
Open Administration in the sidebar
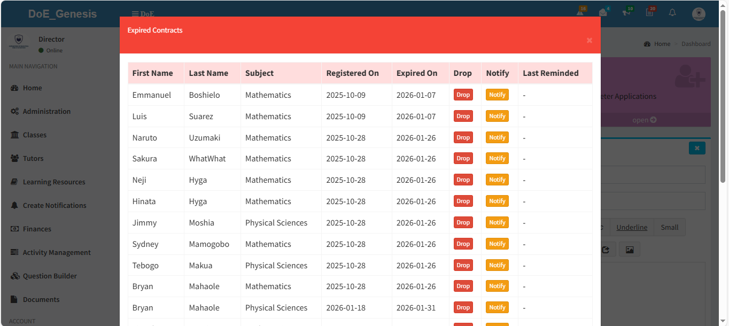(x=46, y=111)
